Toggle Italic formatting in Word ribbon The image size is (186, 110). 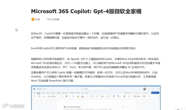pos(70,96)
